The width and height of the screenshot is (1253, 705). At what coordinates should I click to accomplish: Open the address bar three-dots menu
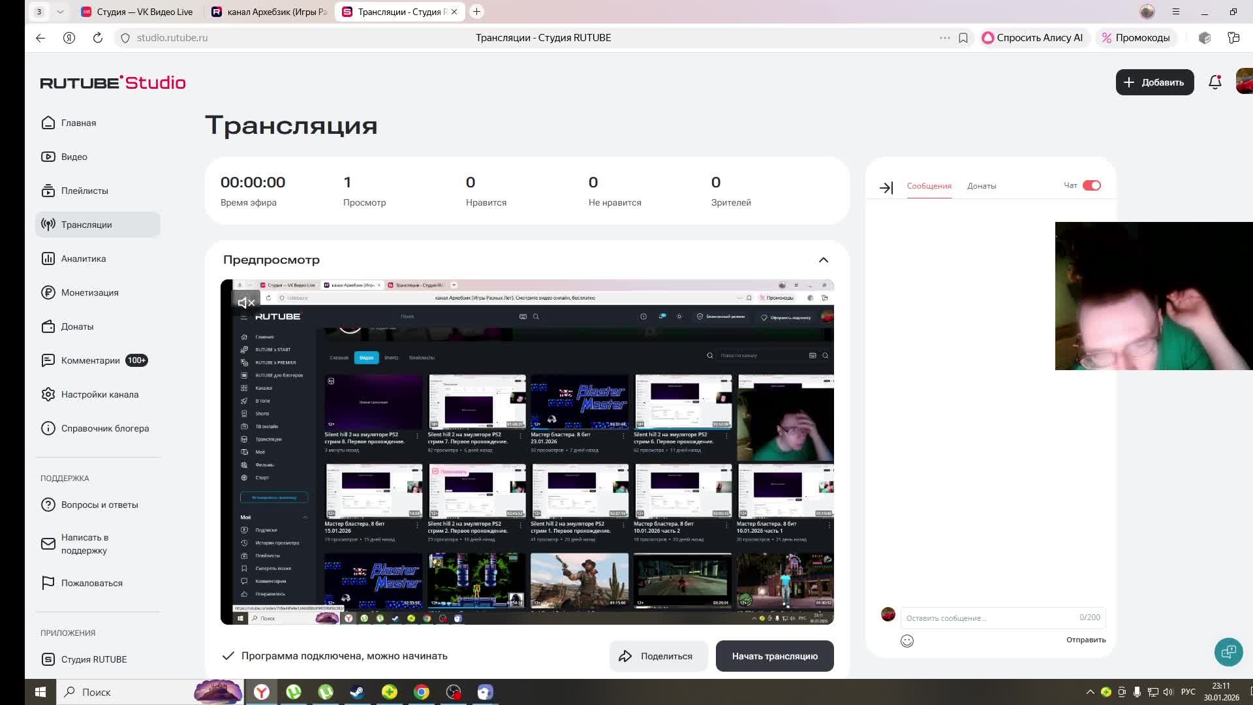click(x=944, y=38)
